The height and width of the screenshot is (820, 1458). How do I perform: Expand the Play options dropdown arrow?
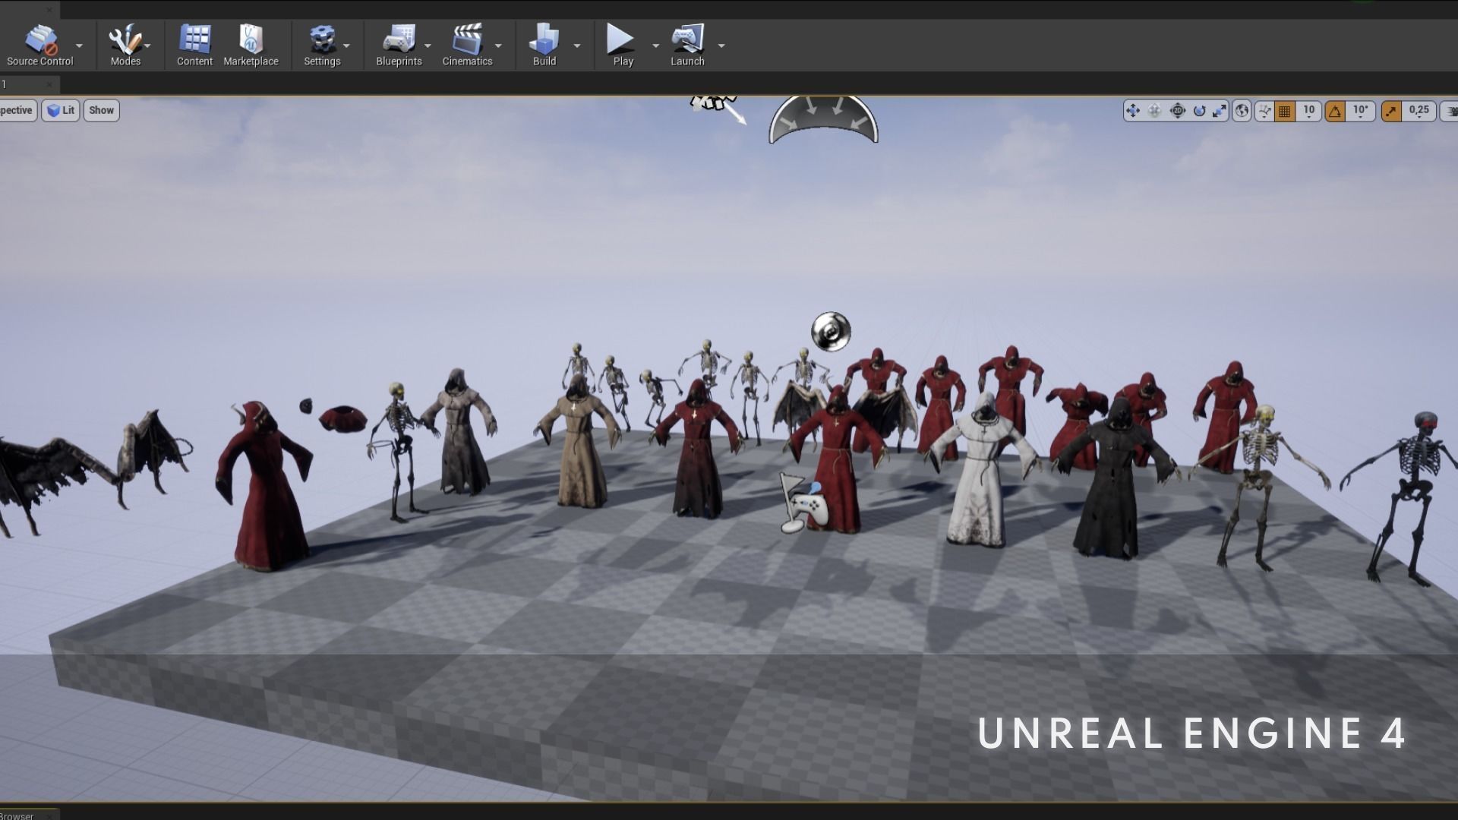pyautogui.click(x=655, y=46)
